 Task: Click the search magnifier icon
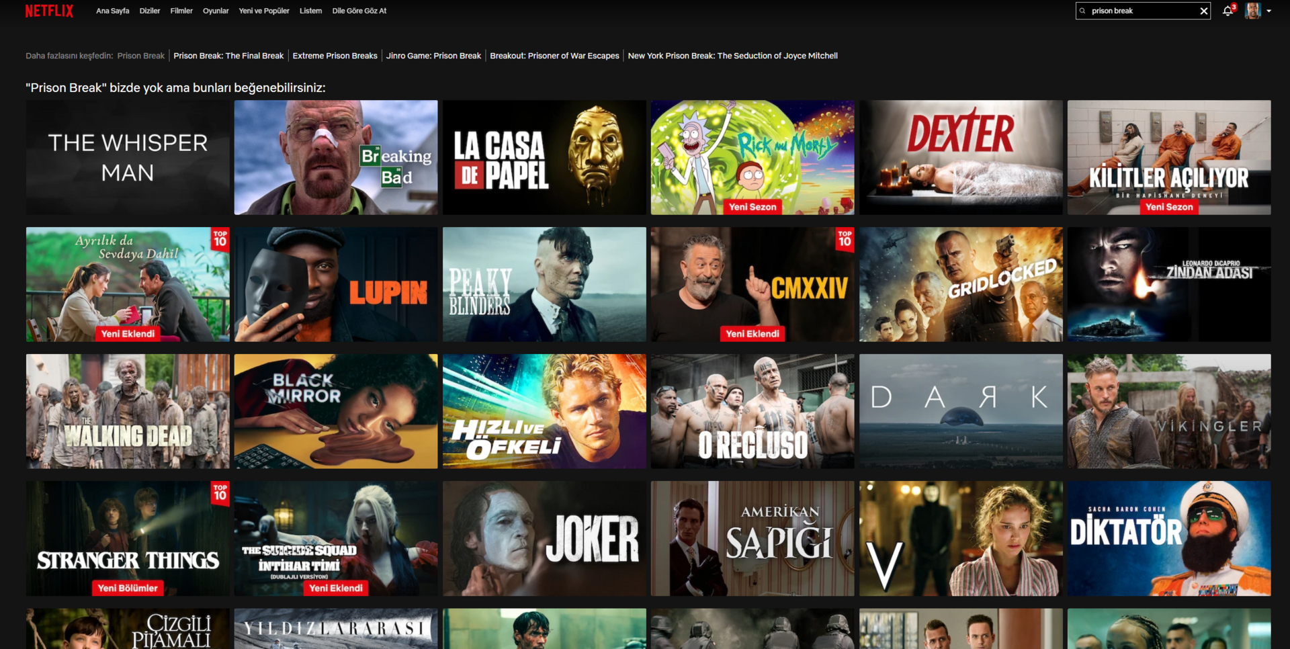click(x=1082, y=11)
